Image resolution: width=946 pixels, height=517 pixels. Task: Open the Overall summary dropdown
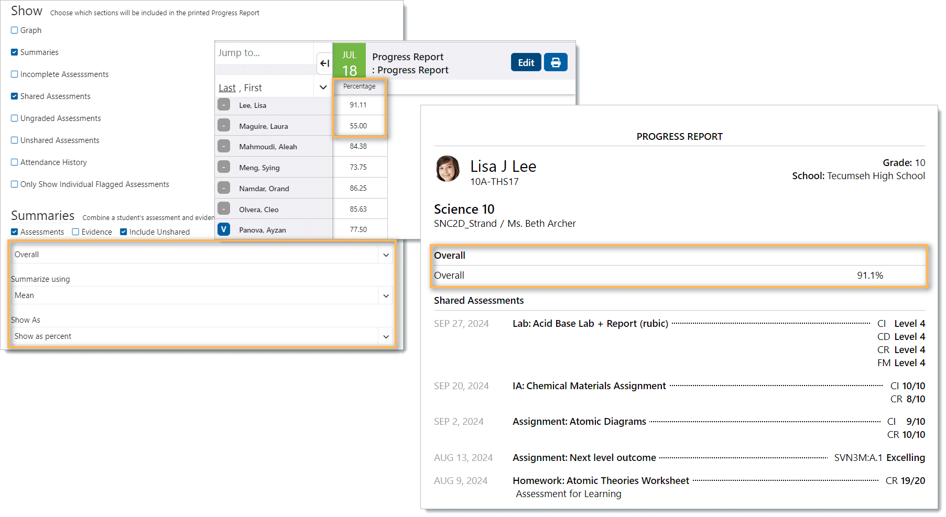point(201,255)
